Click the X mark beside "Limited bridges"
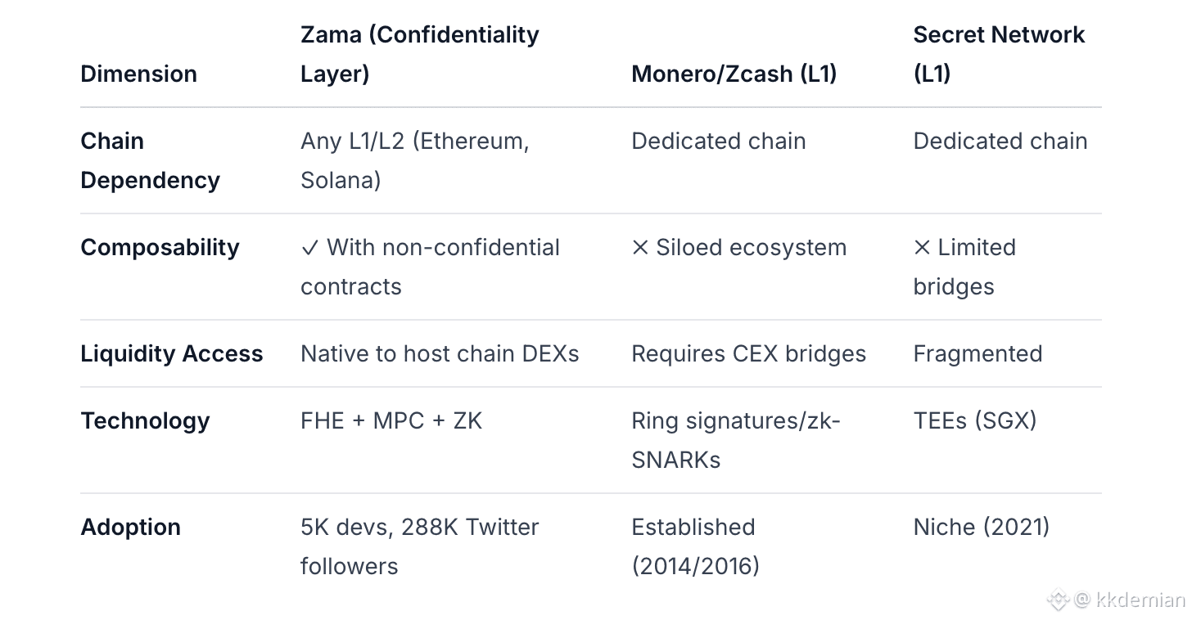Image resolution: width=1192 pixels, height=620 pixels. [922, 248]
